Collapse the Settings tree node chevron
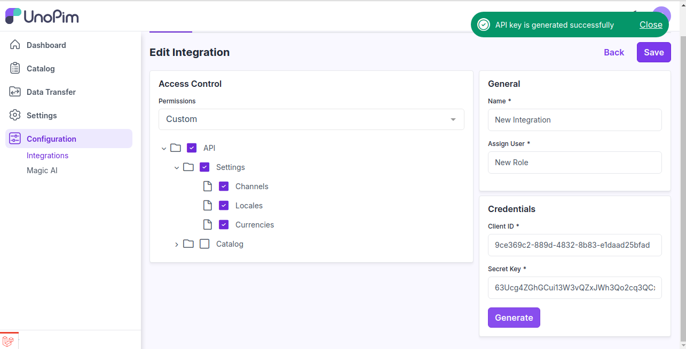 (x=177, y=168)
